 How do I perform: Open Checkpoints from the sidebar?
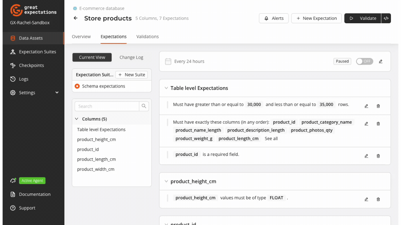(12, 65)
